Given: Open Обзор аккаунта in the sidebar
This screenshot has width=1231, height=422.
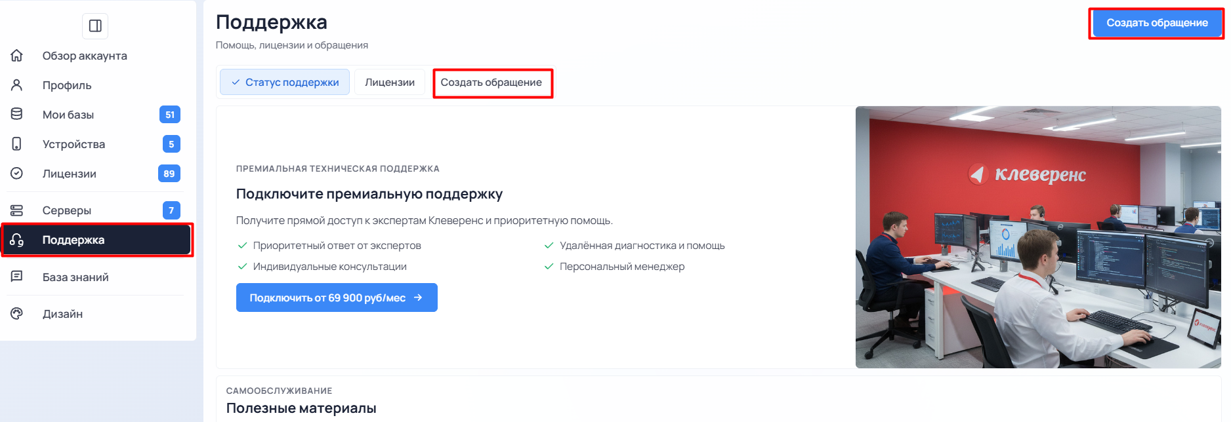Looking at the screenshot, I should 95,56.
